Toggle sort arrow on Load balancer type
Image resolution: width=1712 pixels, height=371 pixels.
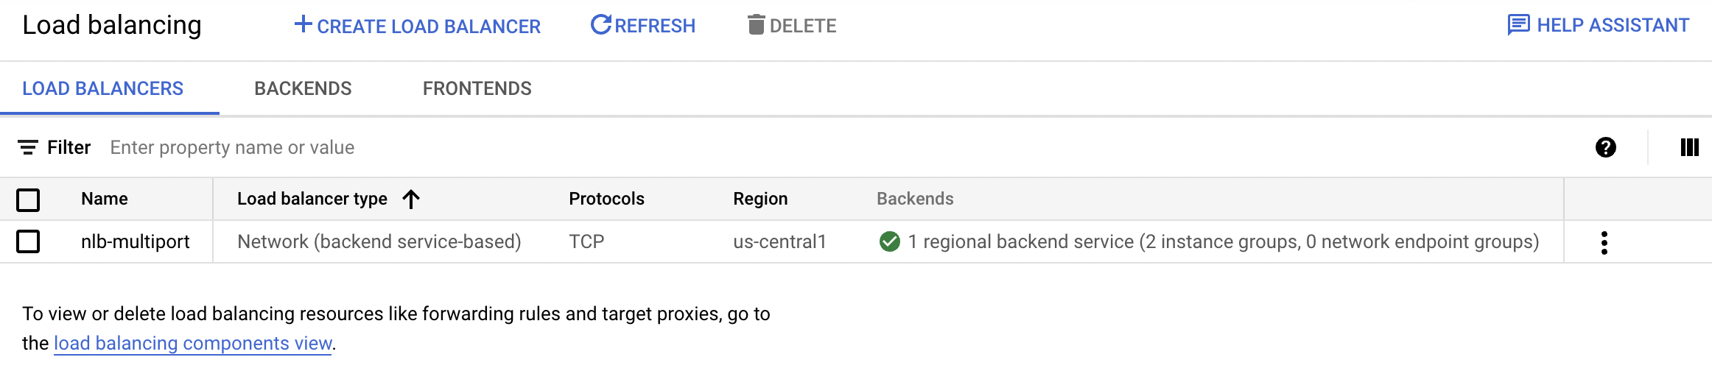pos(411,199)
